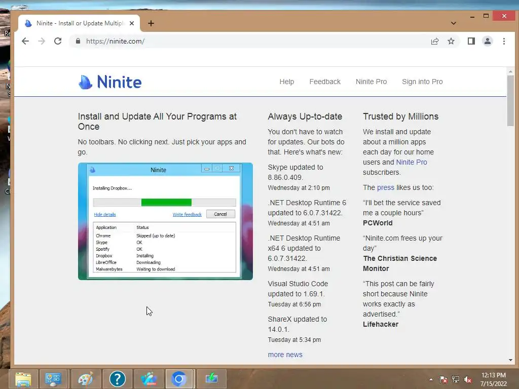Click the scrollbar down arrow
This screenshot has height=389, width=519.
point(510,360)
